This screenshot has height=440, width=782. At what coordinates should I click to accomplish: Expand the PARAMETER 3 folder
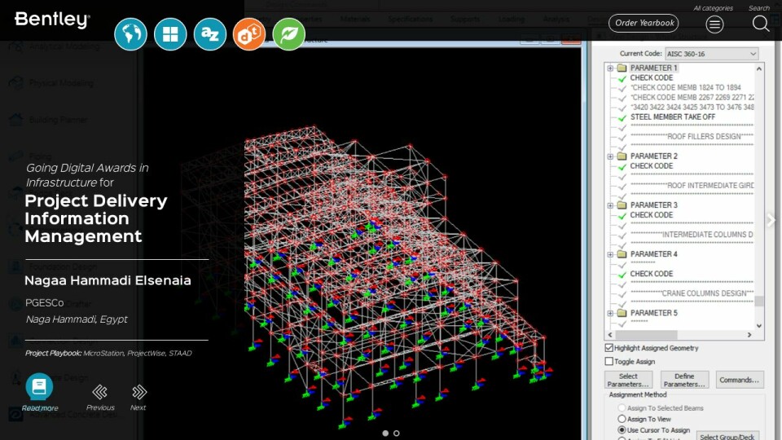pyautogui.click(x=610, y=205)
